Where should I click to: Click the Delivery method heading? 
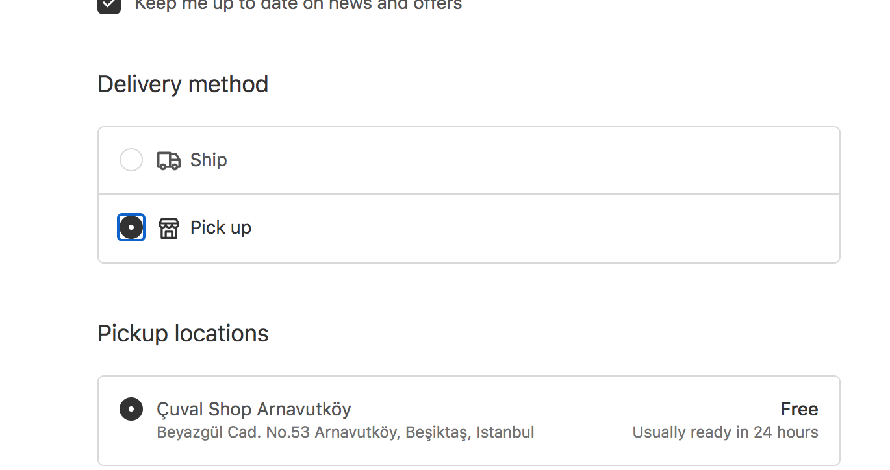click(x=183, y=84)
